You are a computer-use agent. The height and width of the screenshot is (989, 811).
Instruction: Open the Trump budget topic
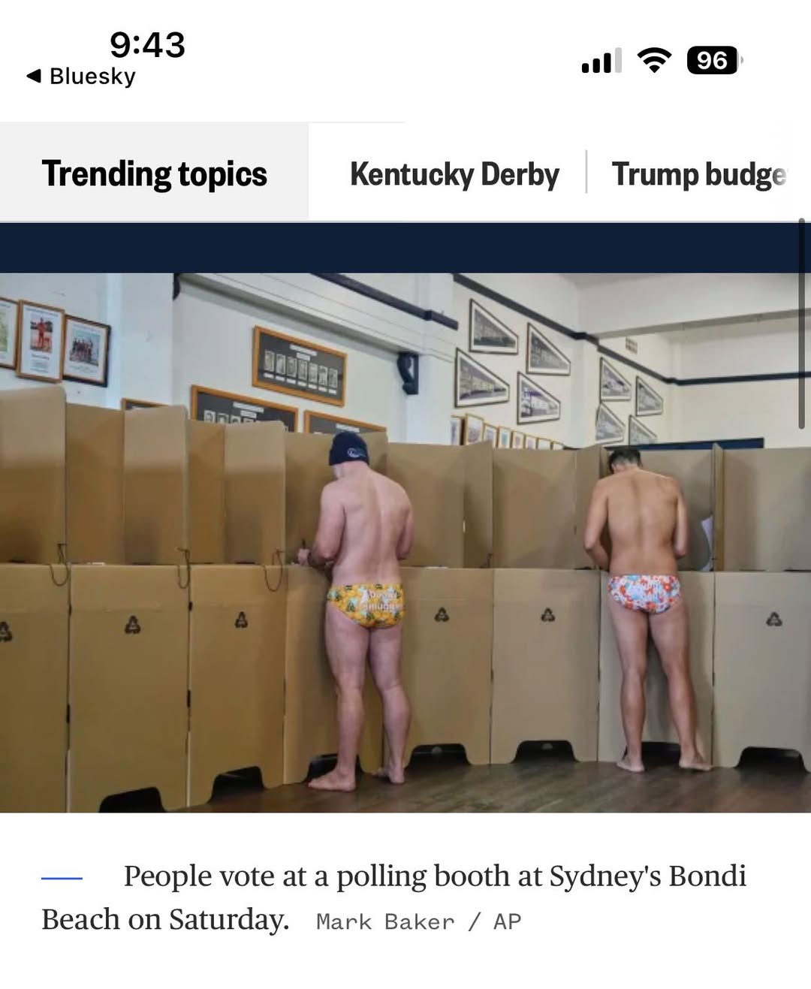pos(700,174)
